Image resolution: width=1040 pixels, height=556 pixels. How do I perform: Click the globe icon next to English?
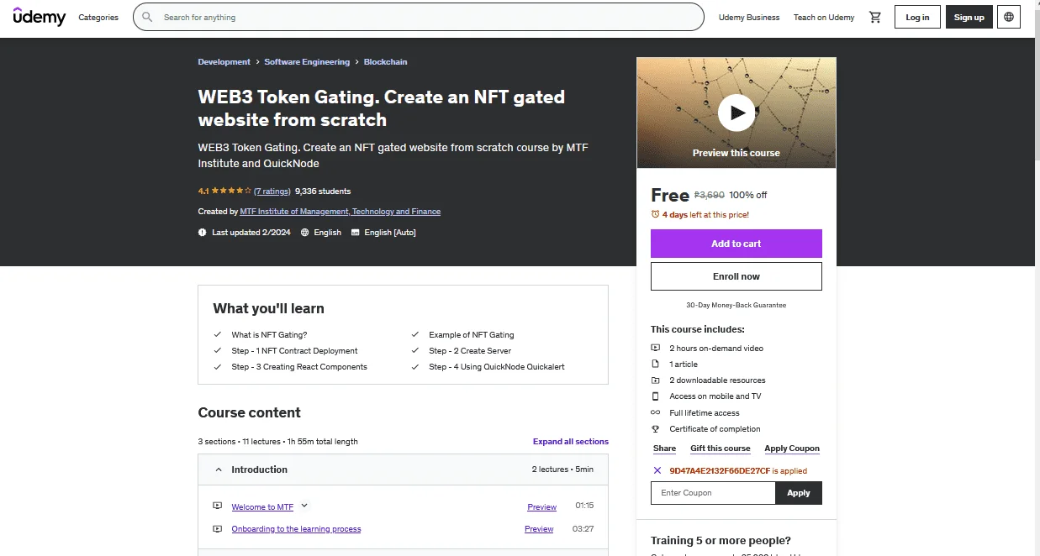click(305, 232)
